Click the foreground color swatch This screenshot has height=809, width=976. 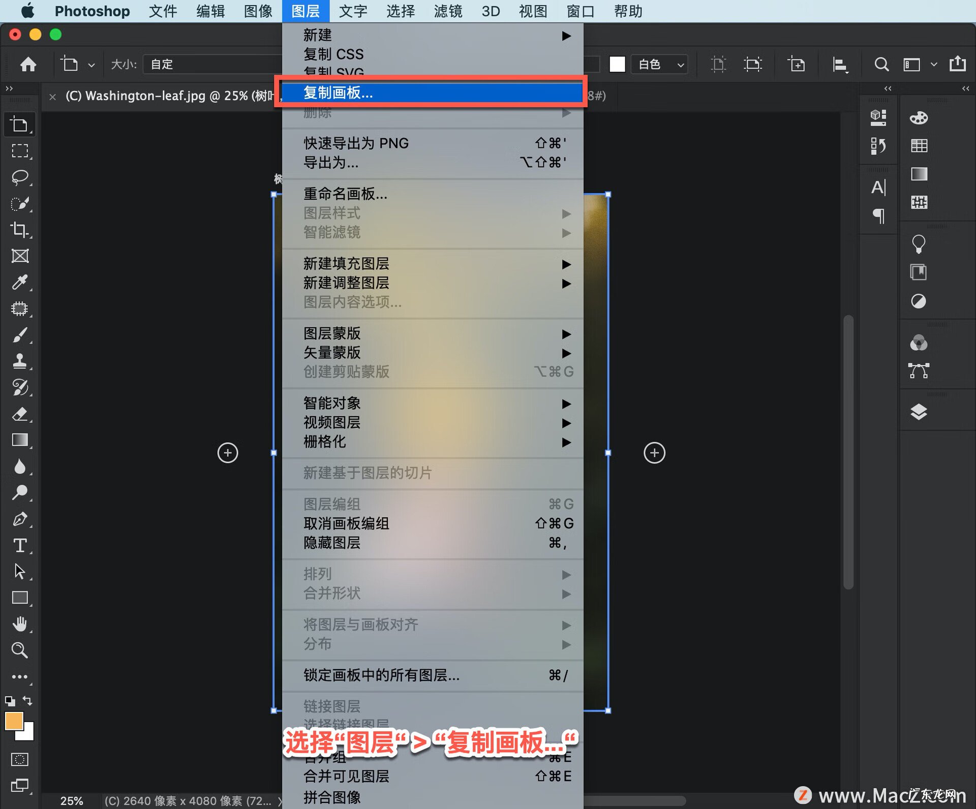[x=14, y=721]
